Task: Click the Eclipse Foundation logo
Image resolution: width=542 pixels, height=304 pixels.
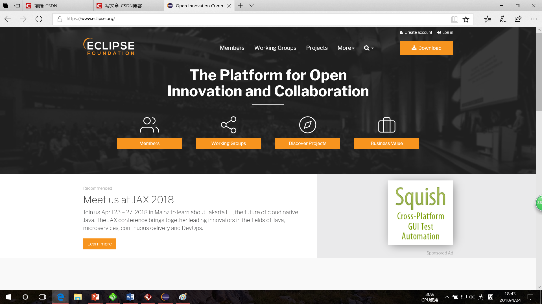Action: click(109, 46)
